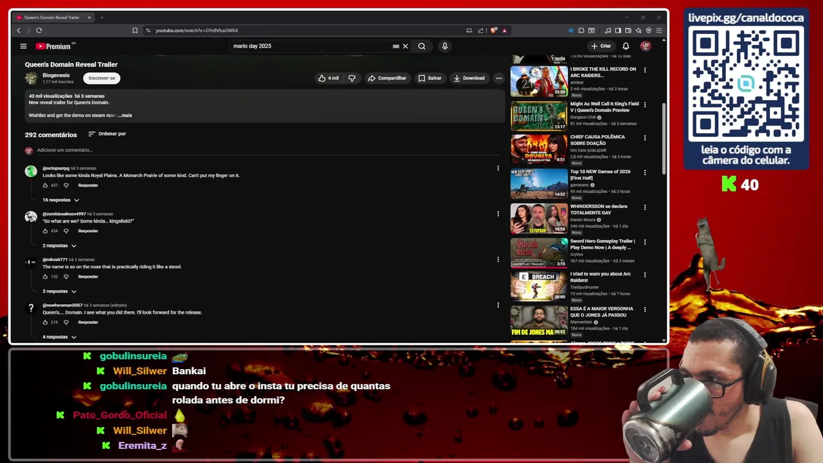The image size is (823, 463).
Task: Go to YouTube Premium home logo
Action: (x=55, y=46)
